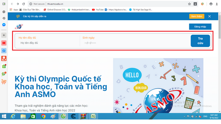This screenshot has height=124, width=221.
Task: Click the Đăng nhập login button
Action: click(x=200, y=27)
